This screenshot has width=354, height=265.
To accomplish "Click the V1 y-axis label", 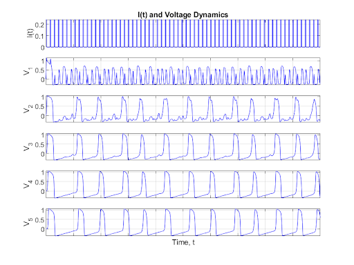I will (x=27, y=71).
